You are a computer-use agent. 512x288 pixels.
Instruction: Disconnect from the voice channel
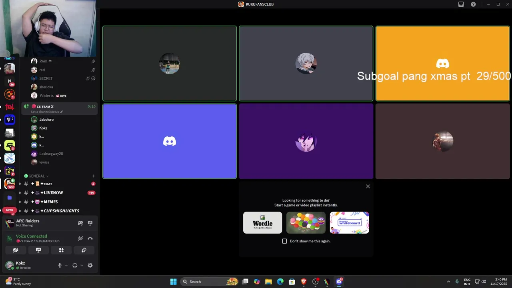coord(90,238)
